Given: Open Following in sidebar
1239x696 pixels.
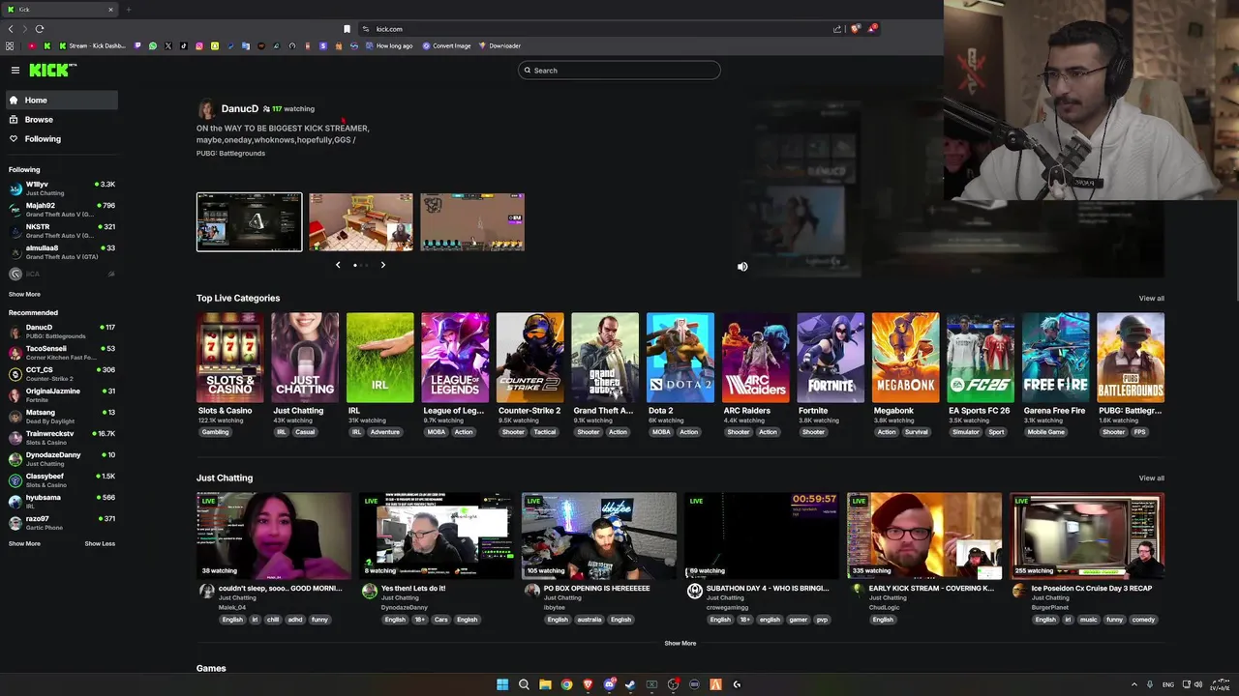Looking at the screenshot, I should coord(60,139).
